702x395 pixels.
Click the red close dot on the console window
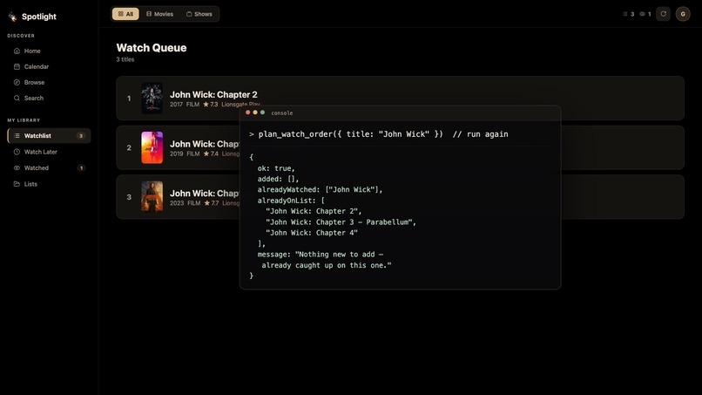click(248, 112)
